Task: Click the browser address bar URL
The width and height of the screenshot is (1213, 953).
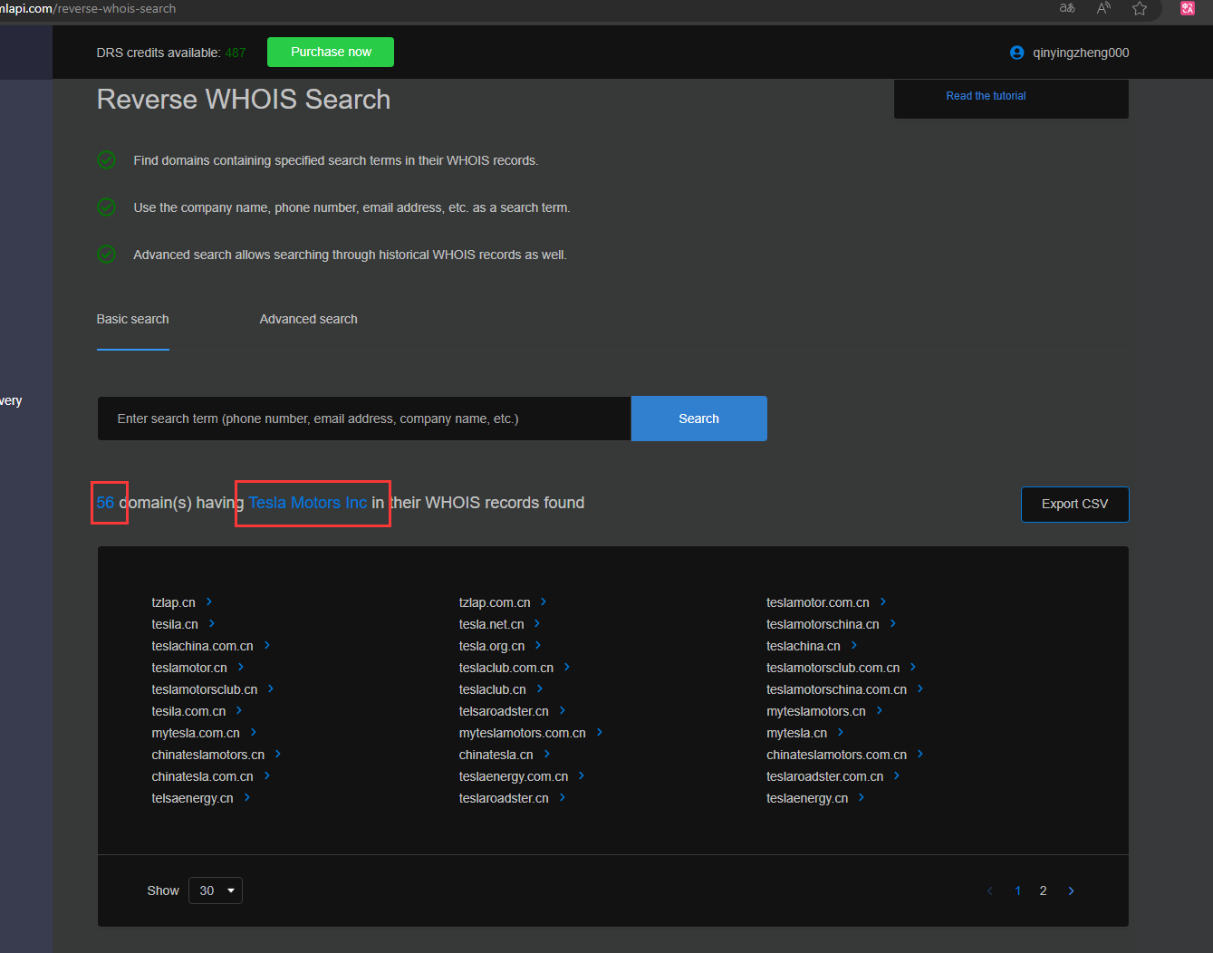Action: click(x=88, y=8)
